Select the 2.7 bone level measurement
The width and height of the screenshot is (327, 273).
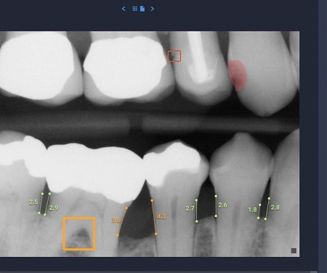[190, 208]
